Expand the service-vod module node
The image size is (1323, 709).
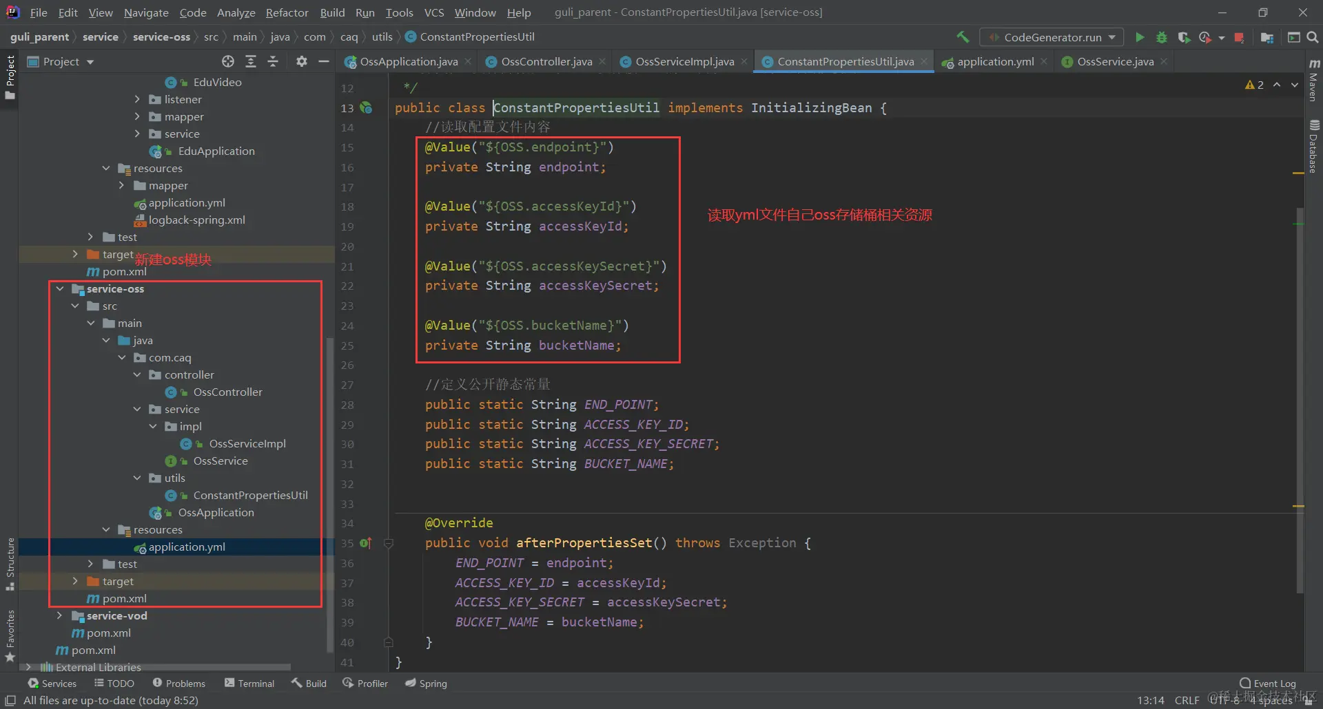pyautogui.click(x=60, y=616)
